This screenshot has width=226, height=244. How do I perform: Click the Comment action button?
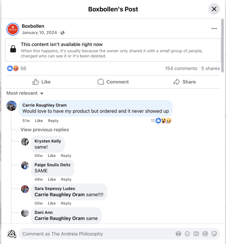(x=113, y=82)
